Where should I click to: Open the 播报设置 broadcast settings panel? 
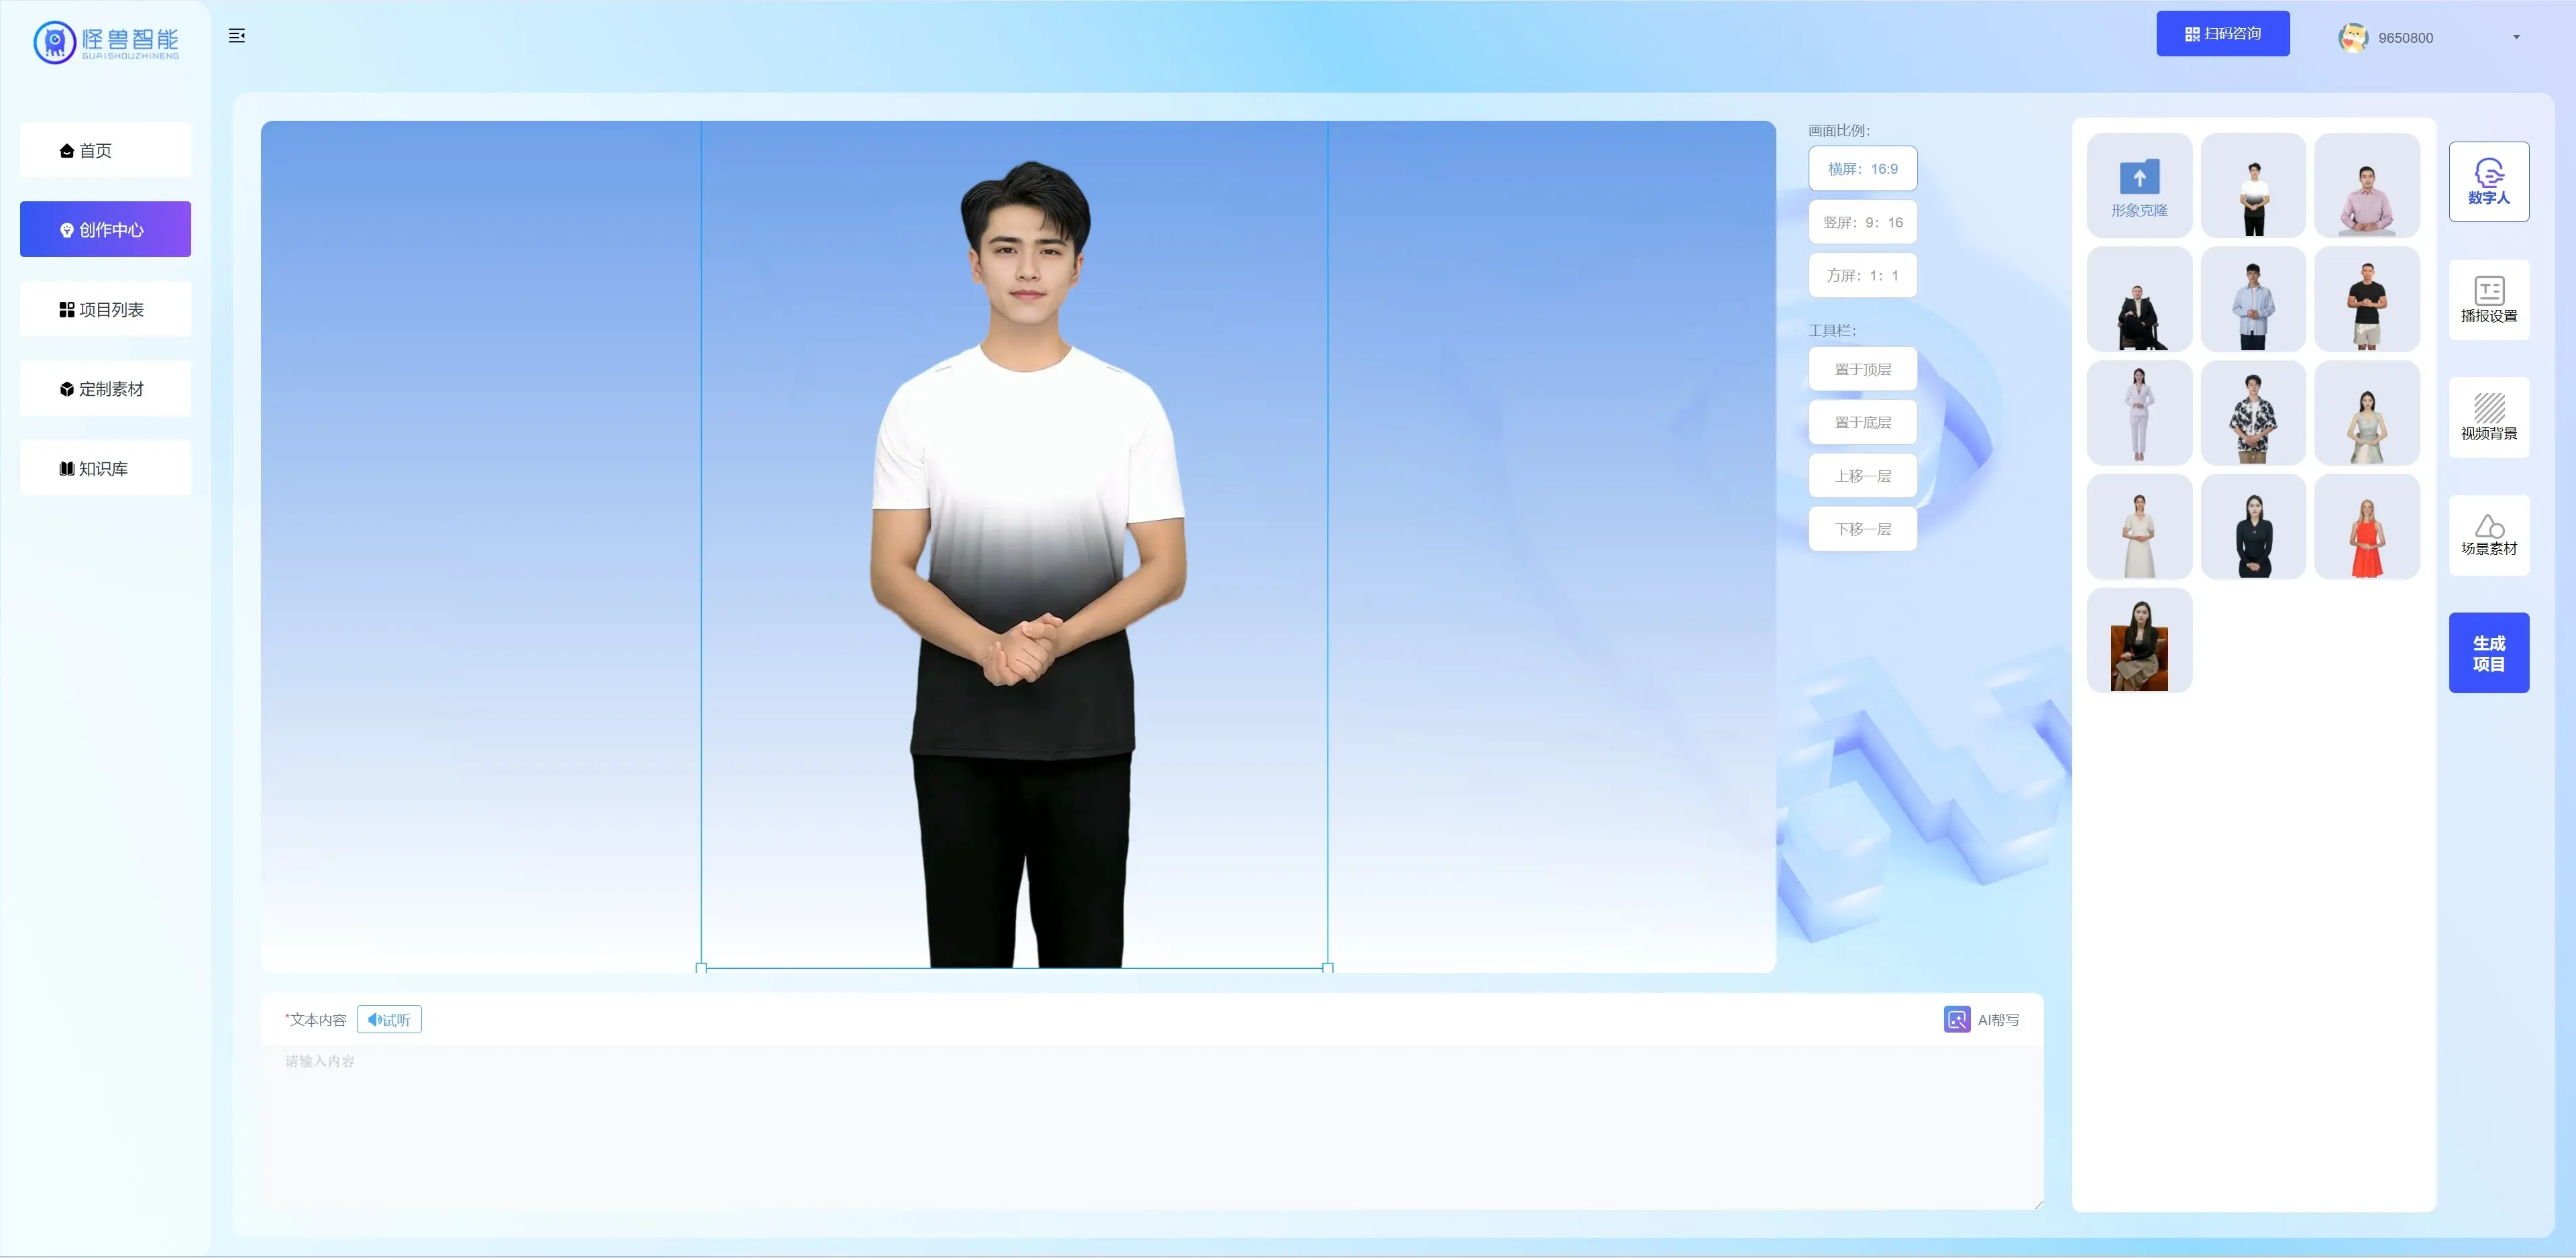coord(2488,300)
